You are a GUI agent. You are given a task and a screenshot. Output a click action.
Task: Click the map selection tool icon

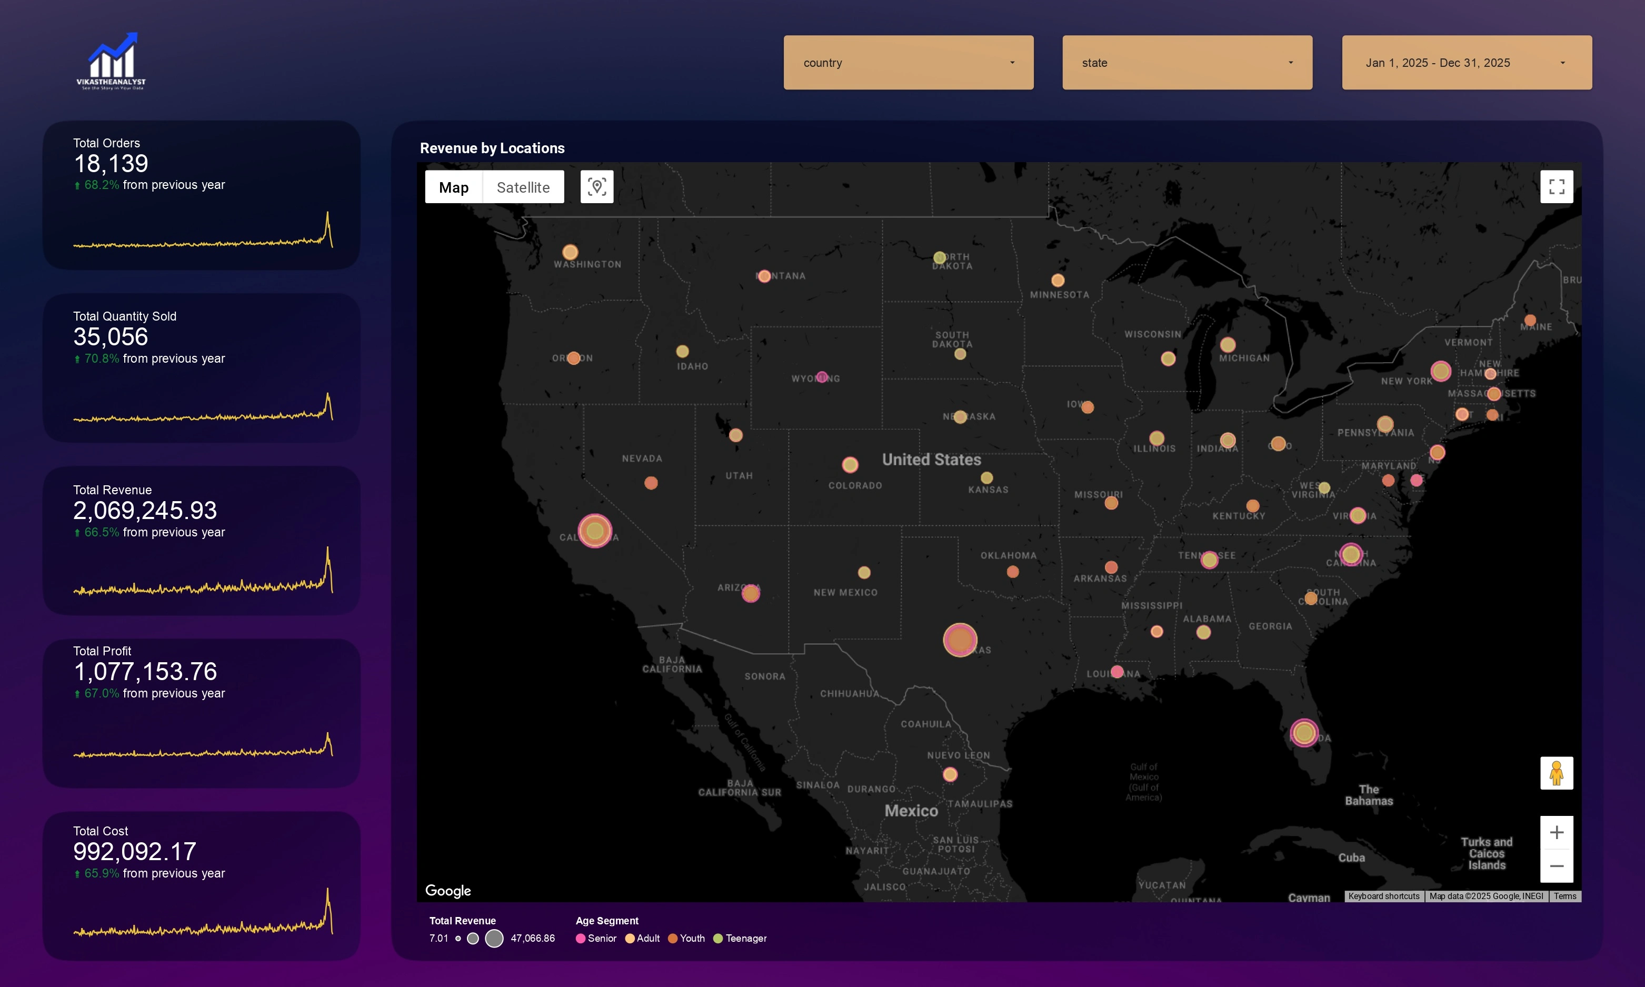click(x=596, y=187)
